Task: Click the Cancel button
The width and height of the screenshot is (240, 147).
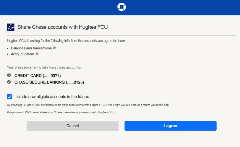Action: [72, 126]
